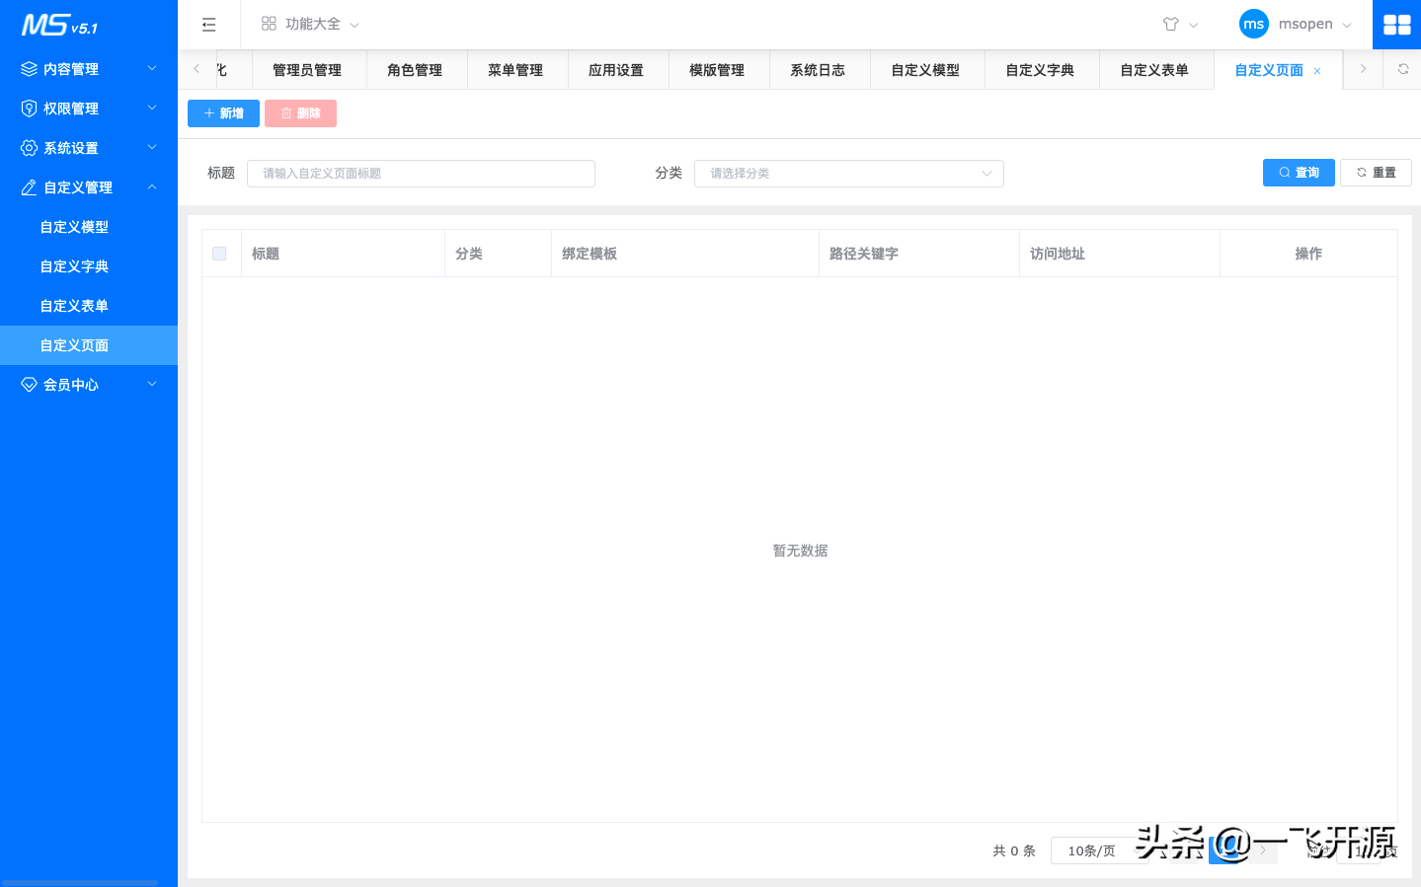The width and height of the screenshot is (1421, 887).
Task: Click the 新增 button
Action: (223, 112)
